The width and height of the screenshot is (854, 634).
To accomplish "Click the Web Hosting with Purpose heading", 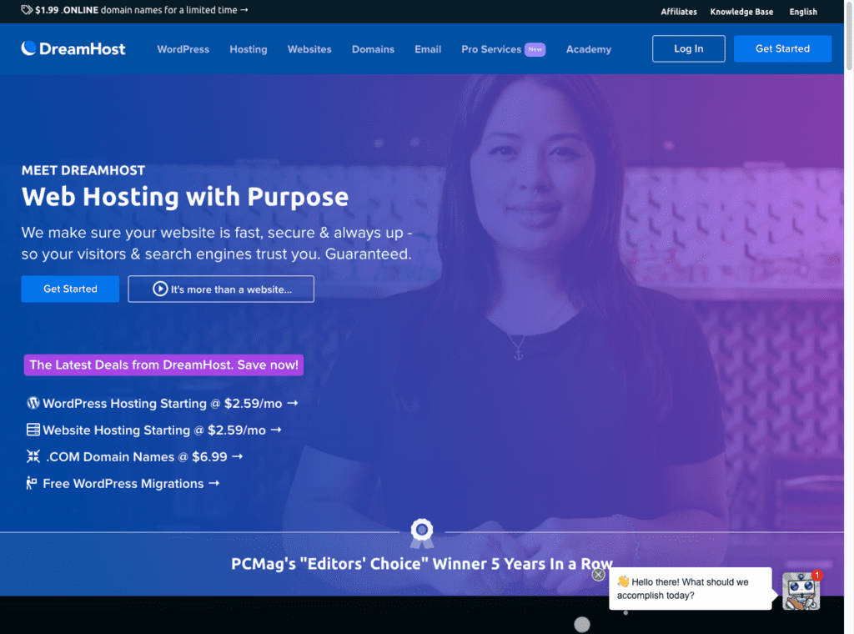I will point(184,197).
